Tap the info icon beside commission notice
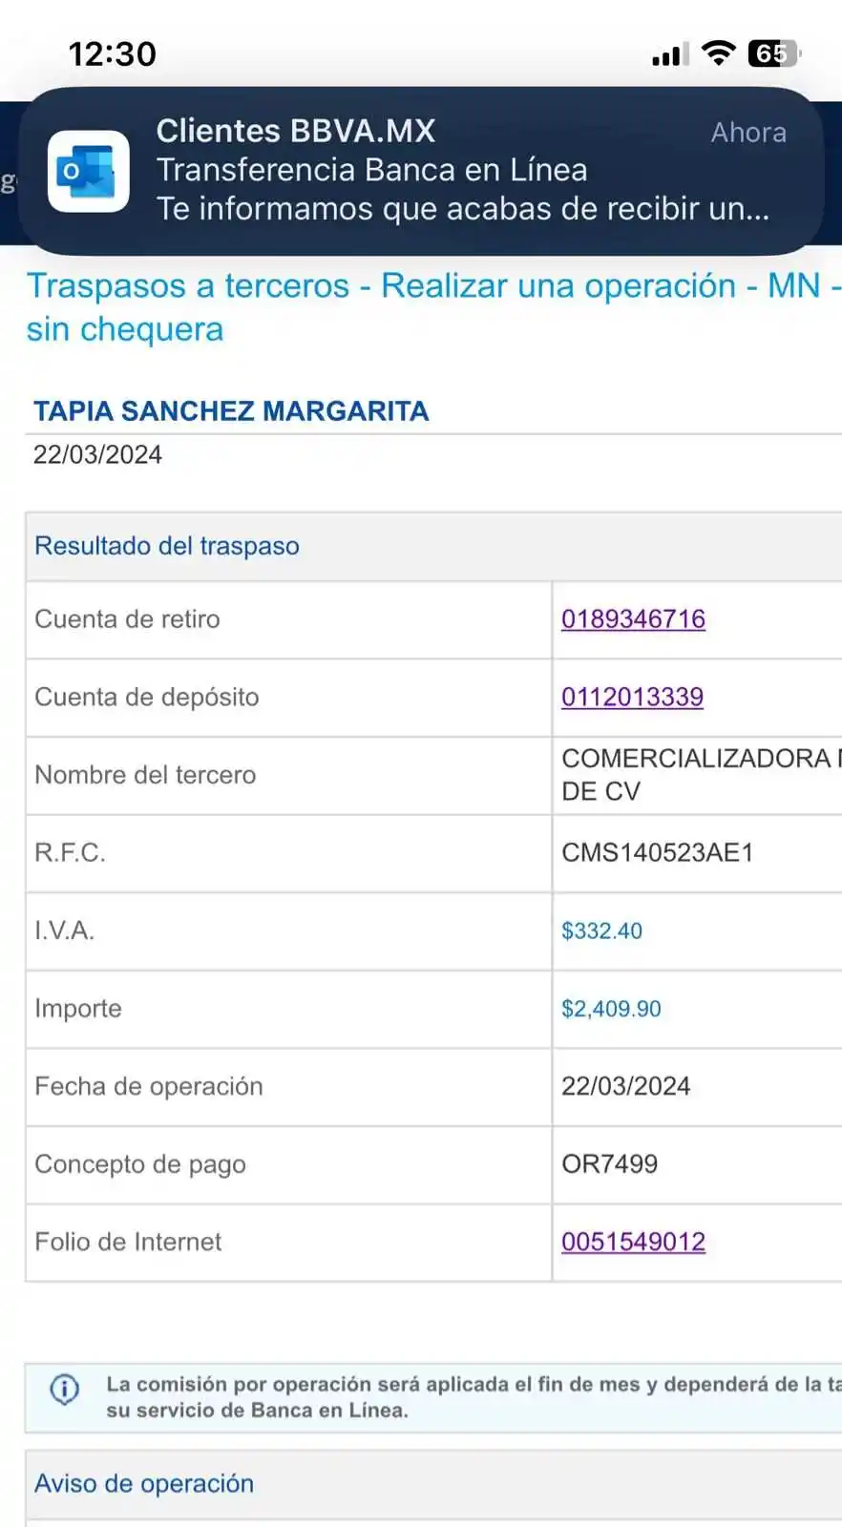 point(64,1389)
